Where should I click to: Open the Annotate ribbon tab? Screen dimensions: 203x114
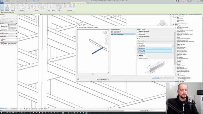(36, 3)
